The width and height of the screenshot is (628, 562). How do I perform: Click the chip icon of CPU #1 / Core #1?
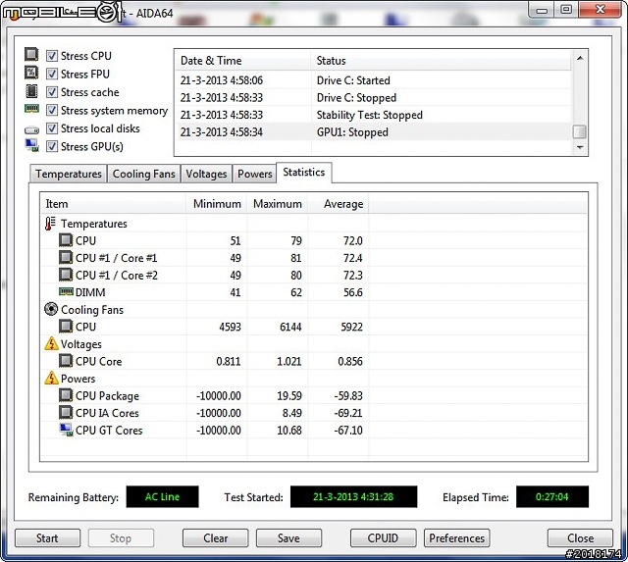tap(66, 257)
